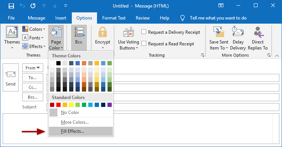Viewport: 282px width, 147px height.
Task: Click the Next Item down arrow
Action: pos(55,6)
